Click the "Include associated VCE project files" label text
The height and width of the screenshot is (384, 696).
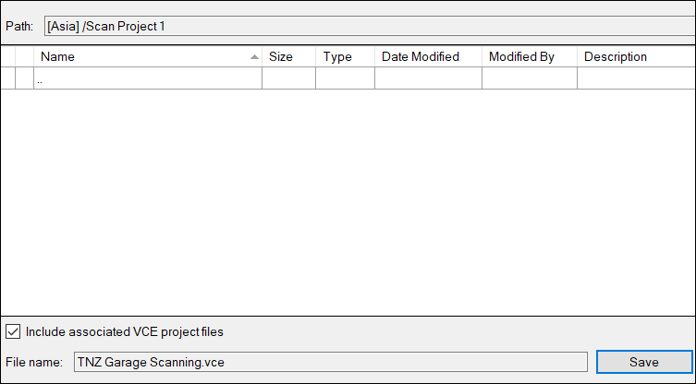click(x=125, y=331)
